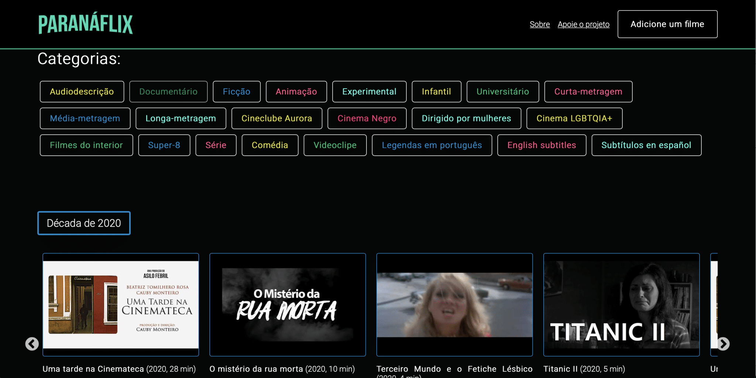Select English subtitles filter
The width and height of the screenshot is (756, 378).
click(x=542, y=145)
